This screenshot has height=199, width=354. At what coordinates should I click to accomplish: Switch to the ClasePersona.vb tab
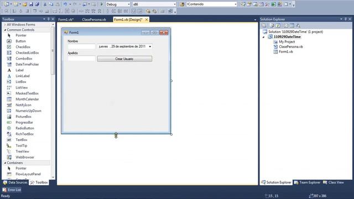pyautogui.click(x=94, y=20)
